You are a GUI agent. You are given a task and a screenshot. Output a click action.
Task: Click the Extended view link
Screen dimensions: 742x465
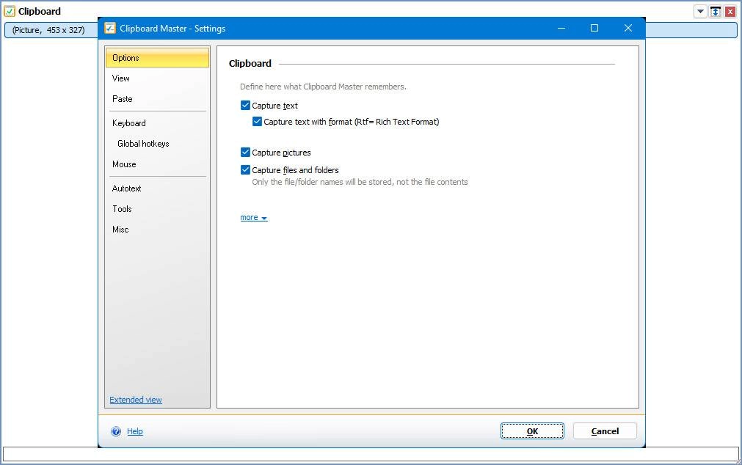click(x=136, y=400)
